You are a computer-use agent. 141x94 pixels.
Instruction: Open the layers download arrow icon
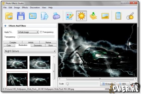coord(93,16)
